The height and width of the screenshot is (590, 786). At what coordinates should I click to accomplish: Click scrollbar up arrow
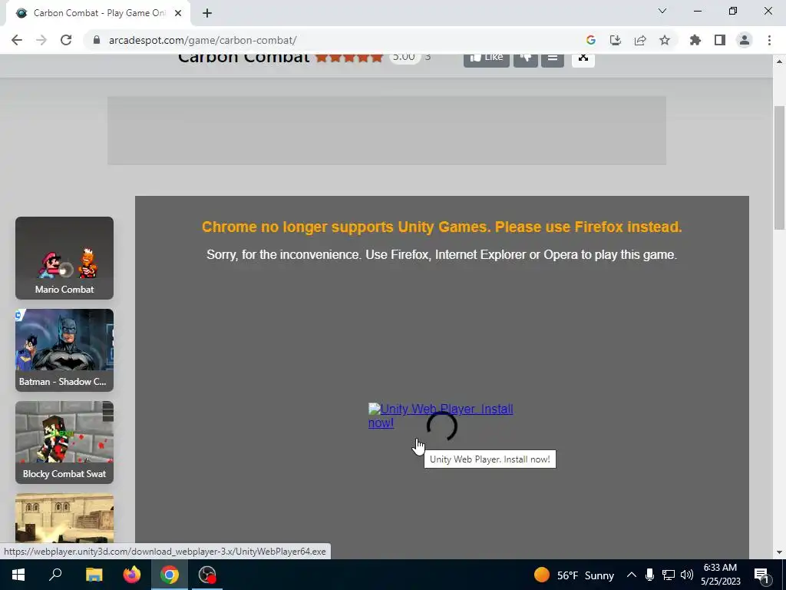pos(779,61)
